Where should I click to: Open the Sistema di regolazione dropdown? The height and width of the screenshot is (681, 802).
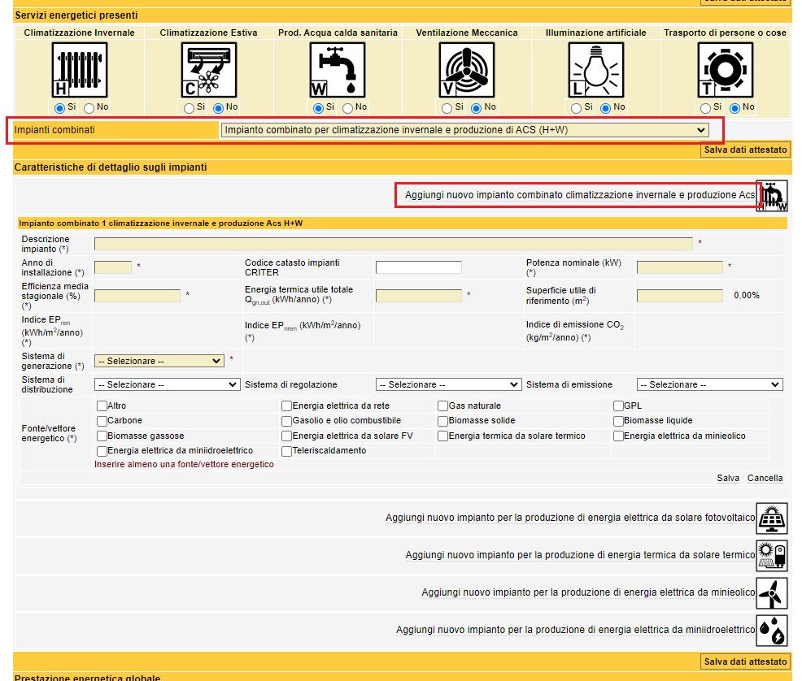448,384
